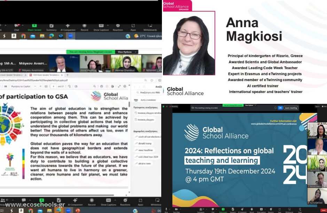Click the Leave meeting button
The image size is (327, 213).
pyautogui.click(x=291, y=108)
